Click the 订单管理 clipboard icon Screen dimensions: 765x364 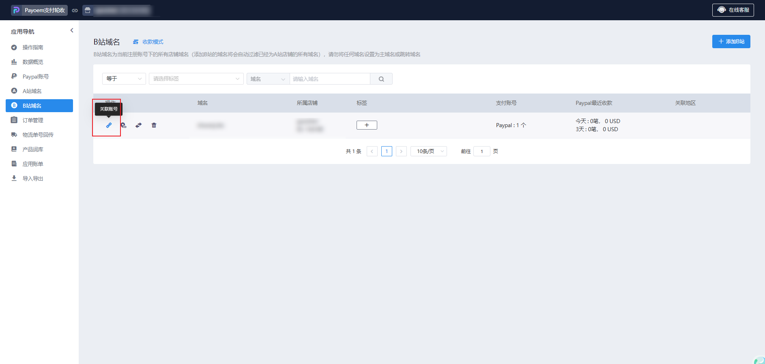(x=14, y=120)
